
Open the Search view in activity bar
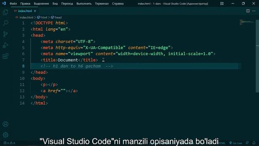click(x=5, y=23)
